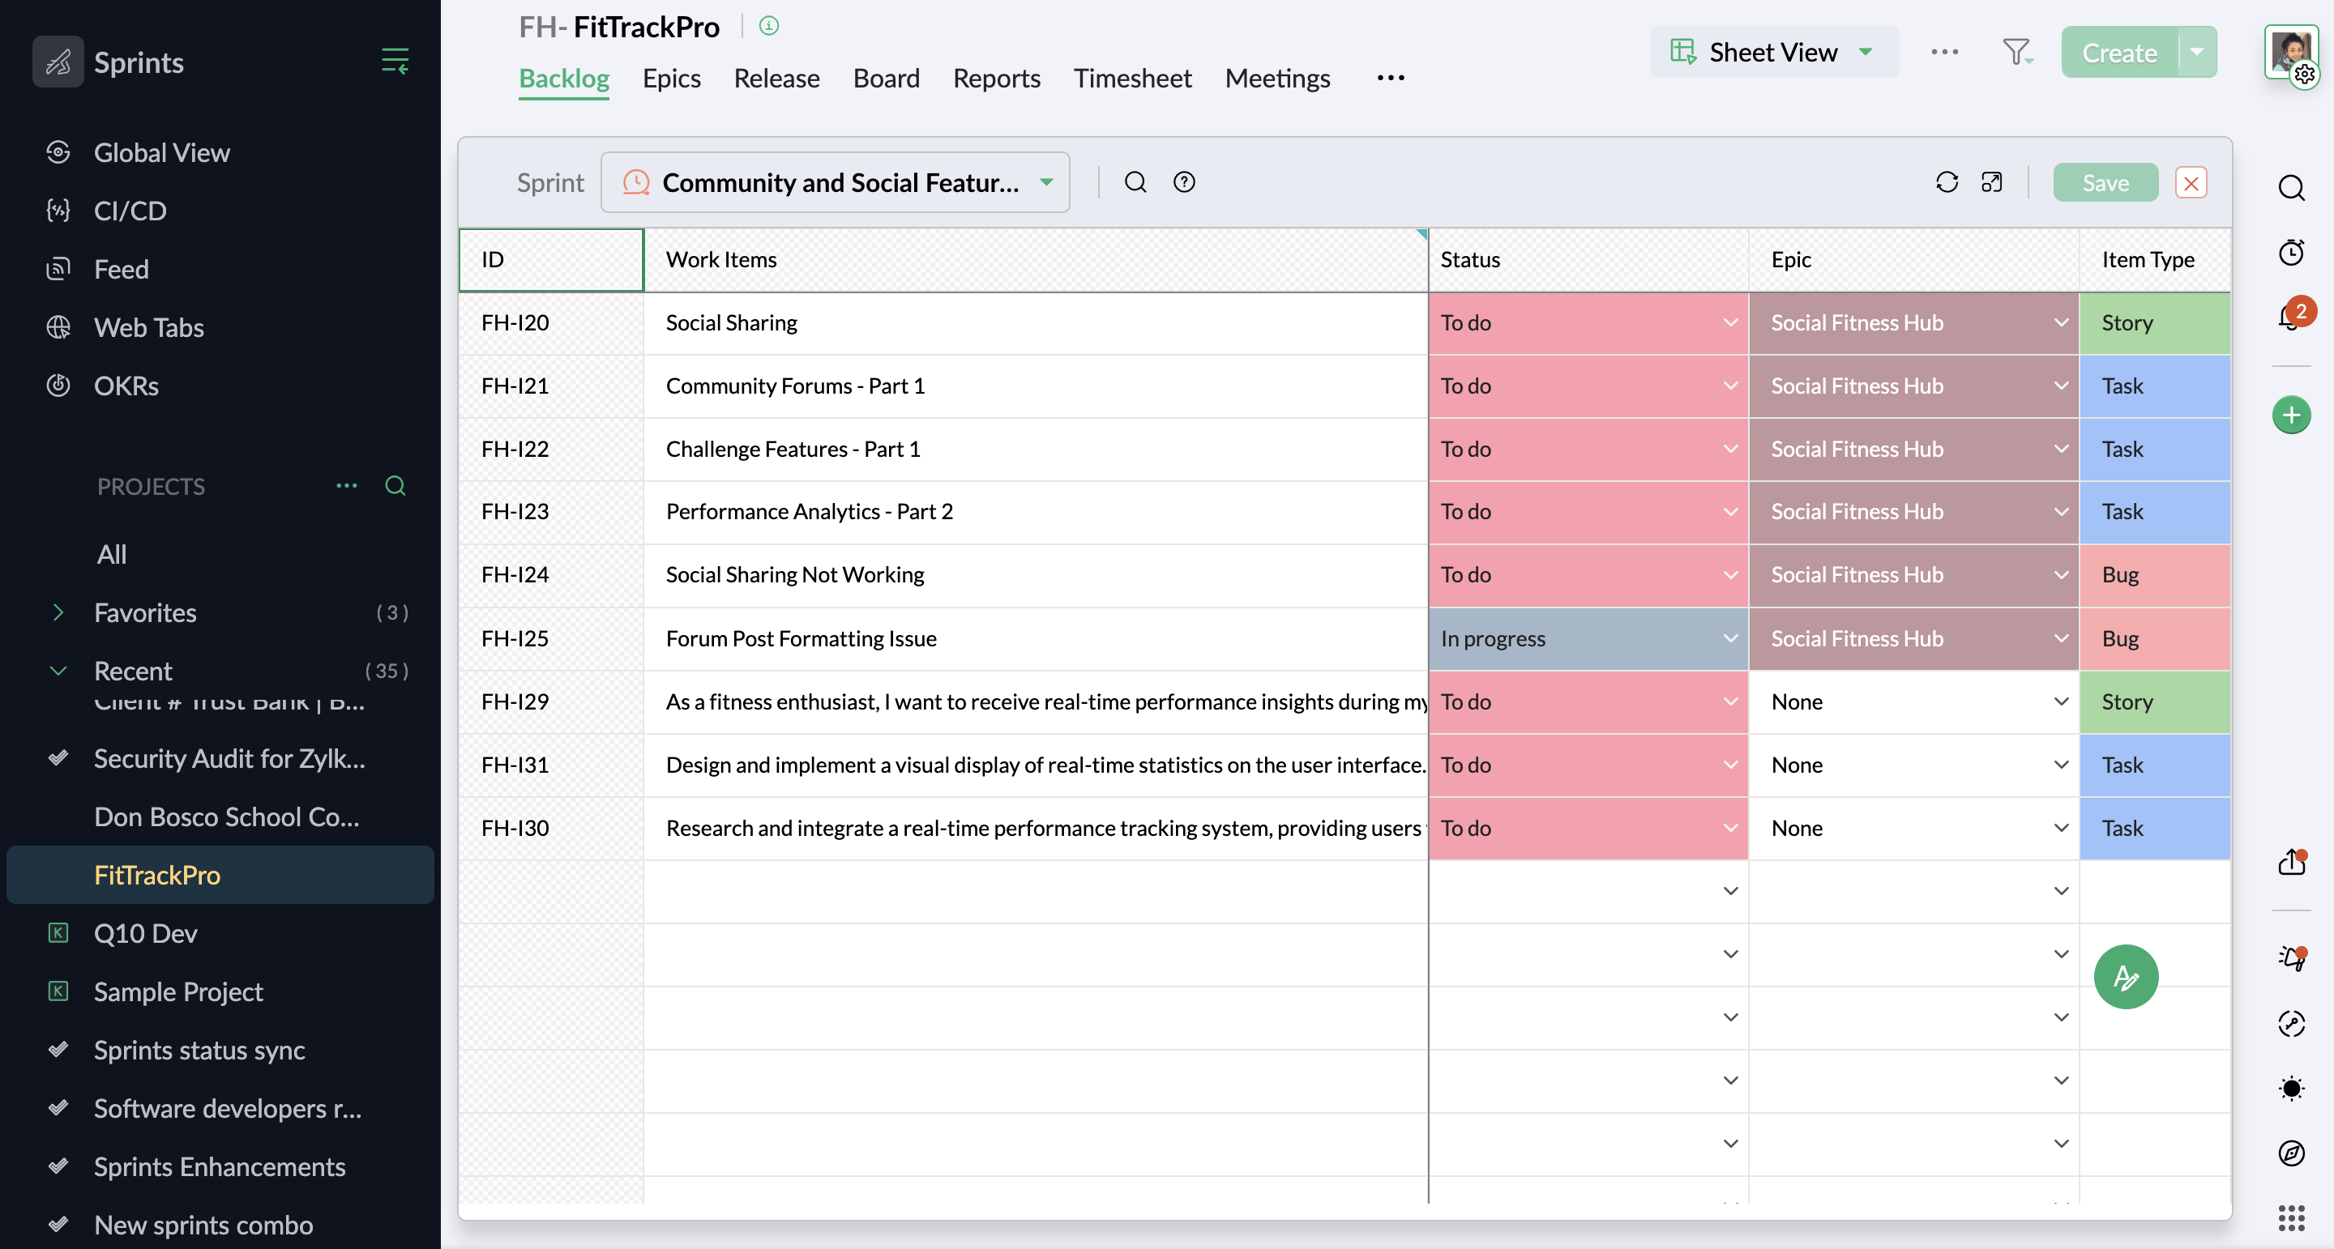This screenshot has width=2334, height=1249.
Task: Click the filter funnel icon
Action: 2016,52
